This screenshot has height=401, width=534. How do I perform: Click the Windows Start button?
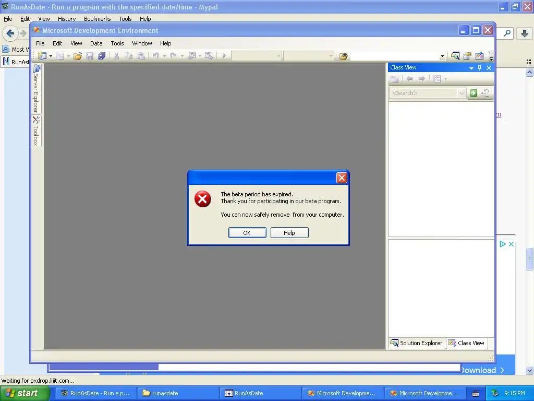click(25, 393)
